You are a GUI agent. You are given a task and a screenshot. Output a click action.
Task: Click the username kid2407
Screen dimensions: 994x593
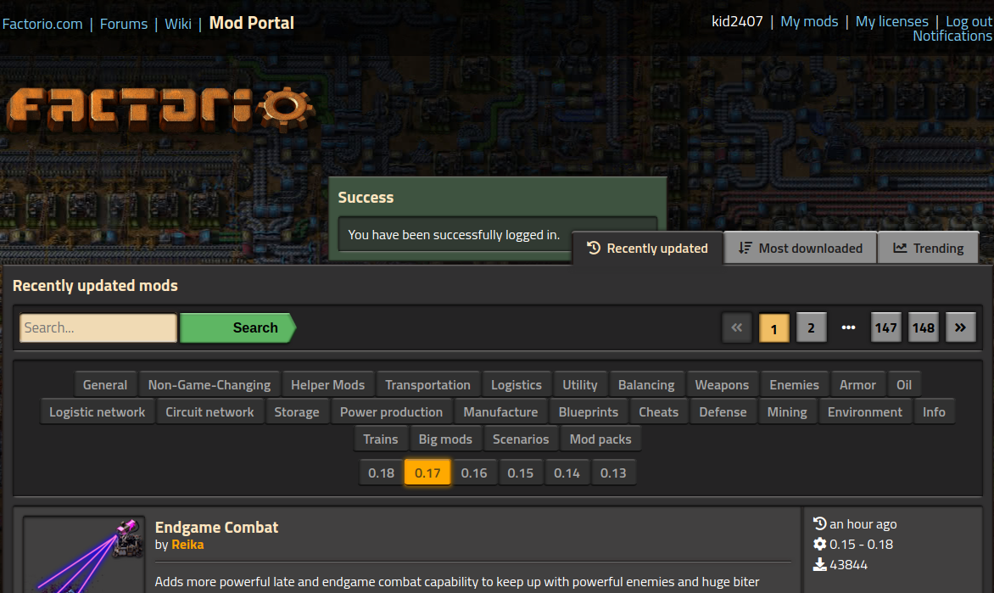[737, 21]
